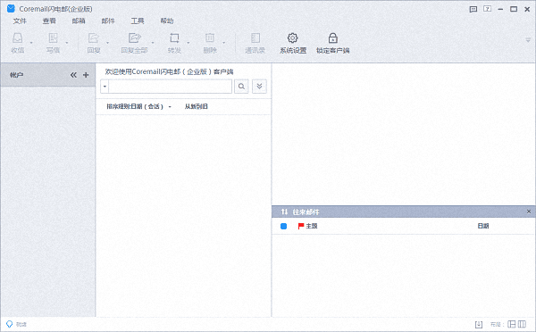Open the 邮件 menu
Screen dimensions: 536x332
coord(108,21)
